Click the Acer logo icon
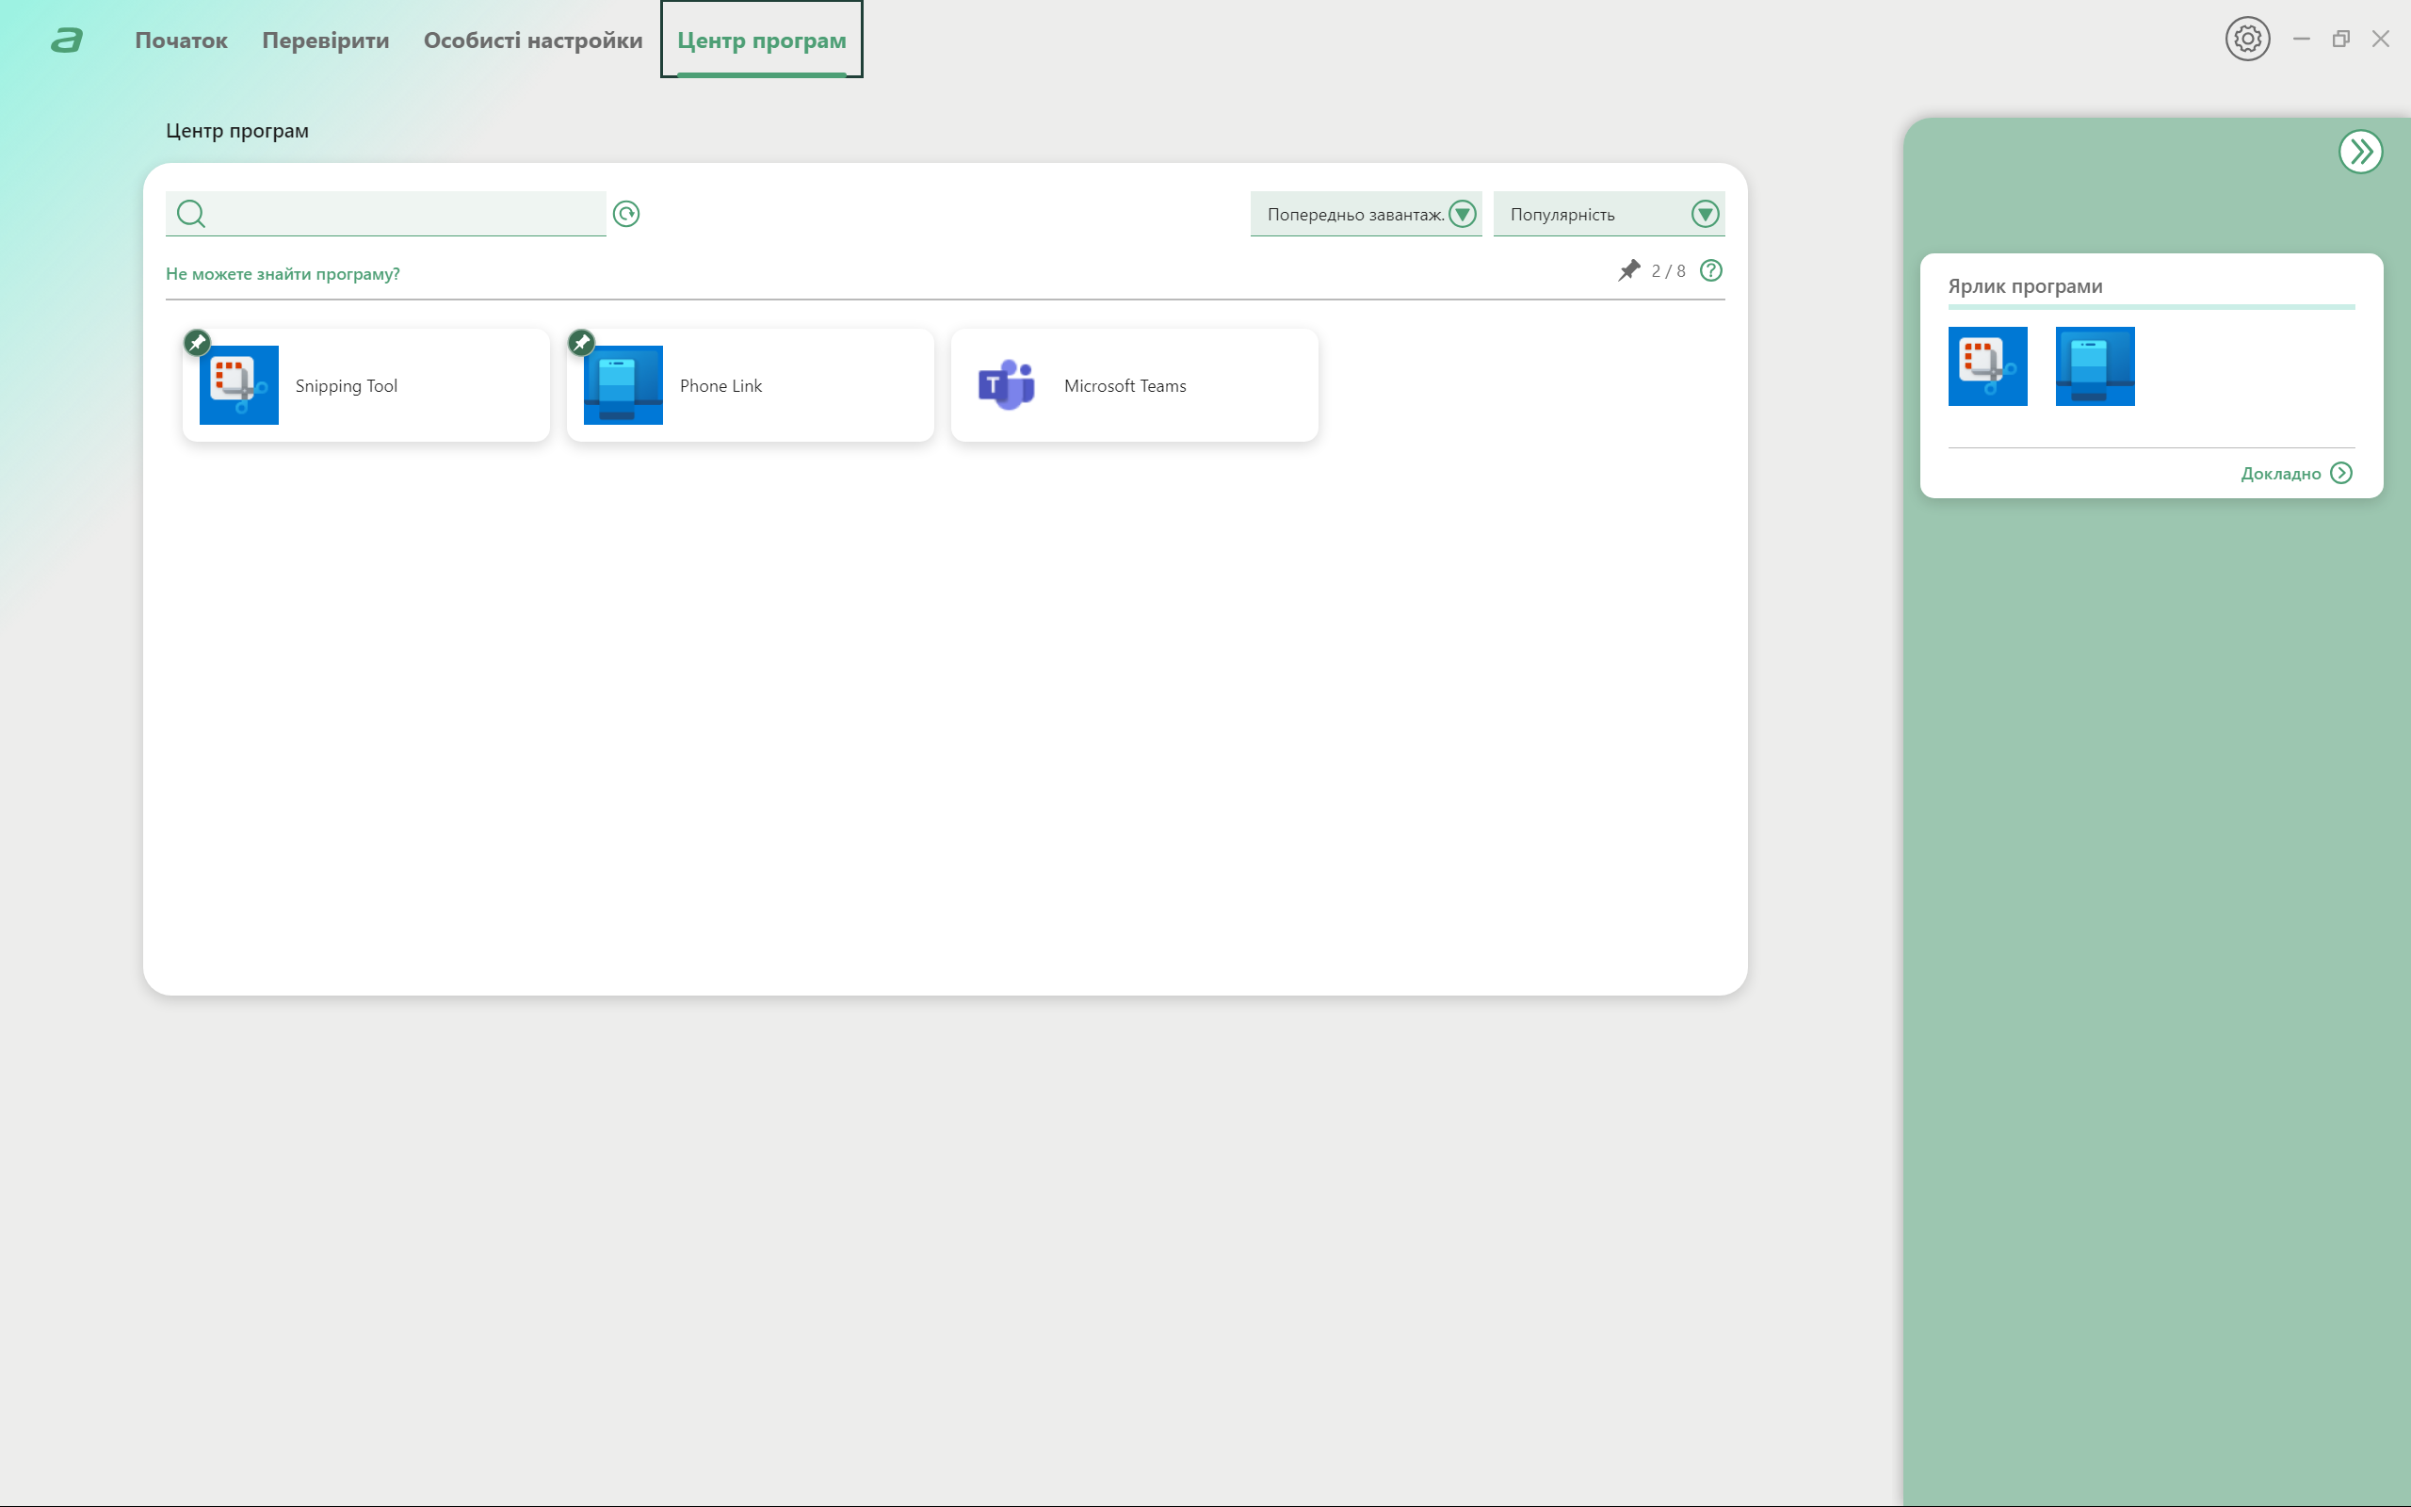 pyautogui.click(x=67, y=40)
